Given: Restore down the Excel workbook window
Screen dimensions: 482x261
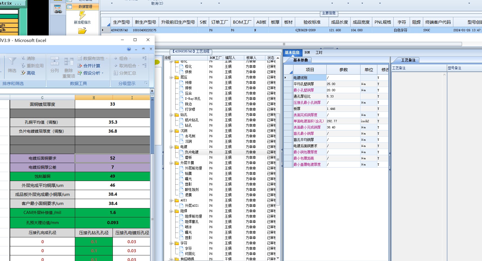Looking at the screenshot, I should 144,49.
